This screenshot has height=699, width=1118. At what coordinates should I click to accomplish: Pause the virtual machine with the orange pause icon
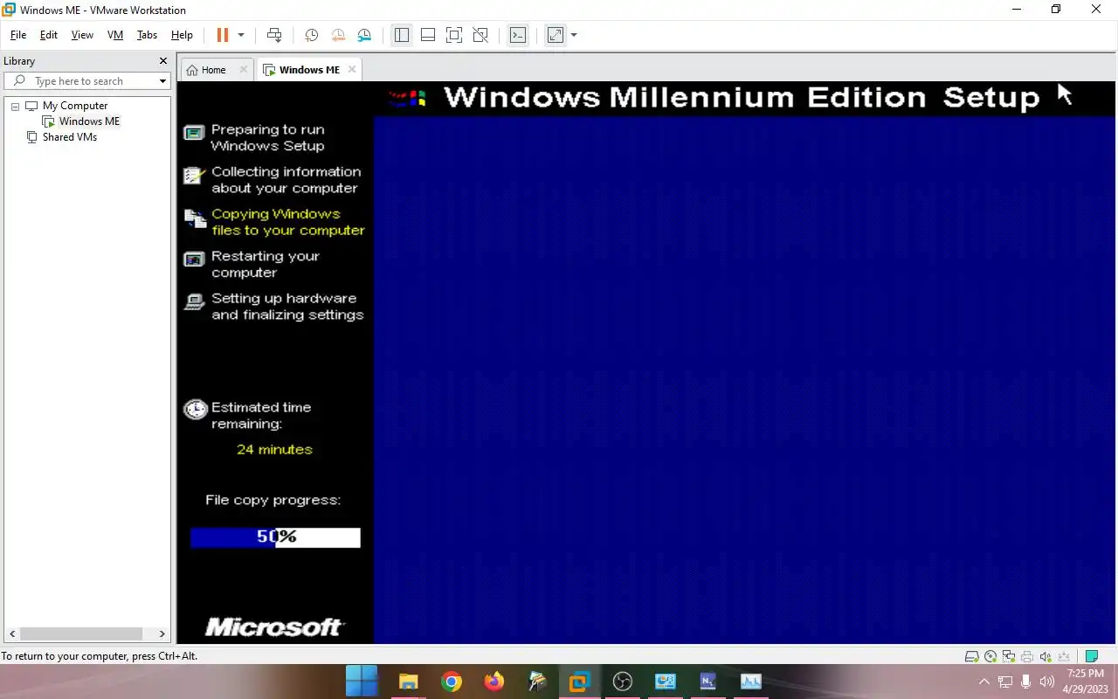point(222,35)
